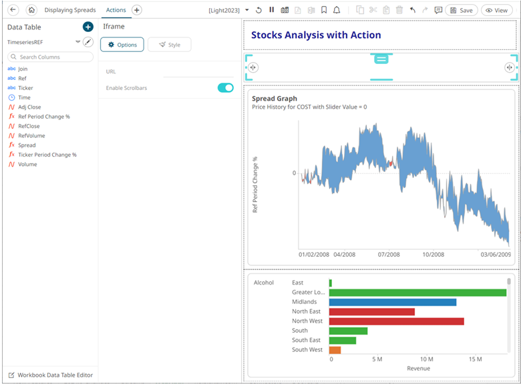Open the comments speech bubble icon
This screenshot has width=521, height=384.
[438, 10]
